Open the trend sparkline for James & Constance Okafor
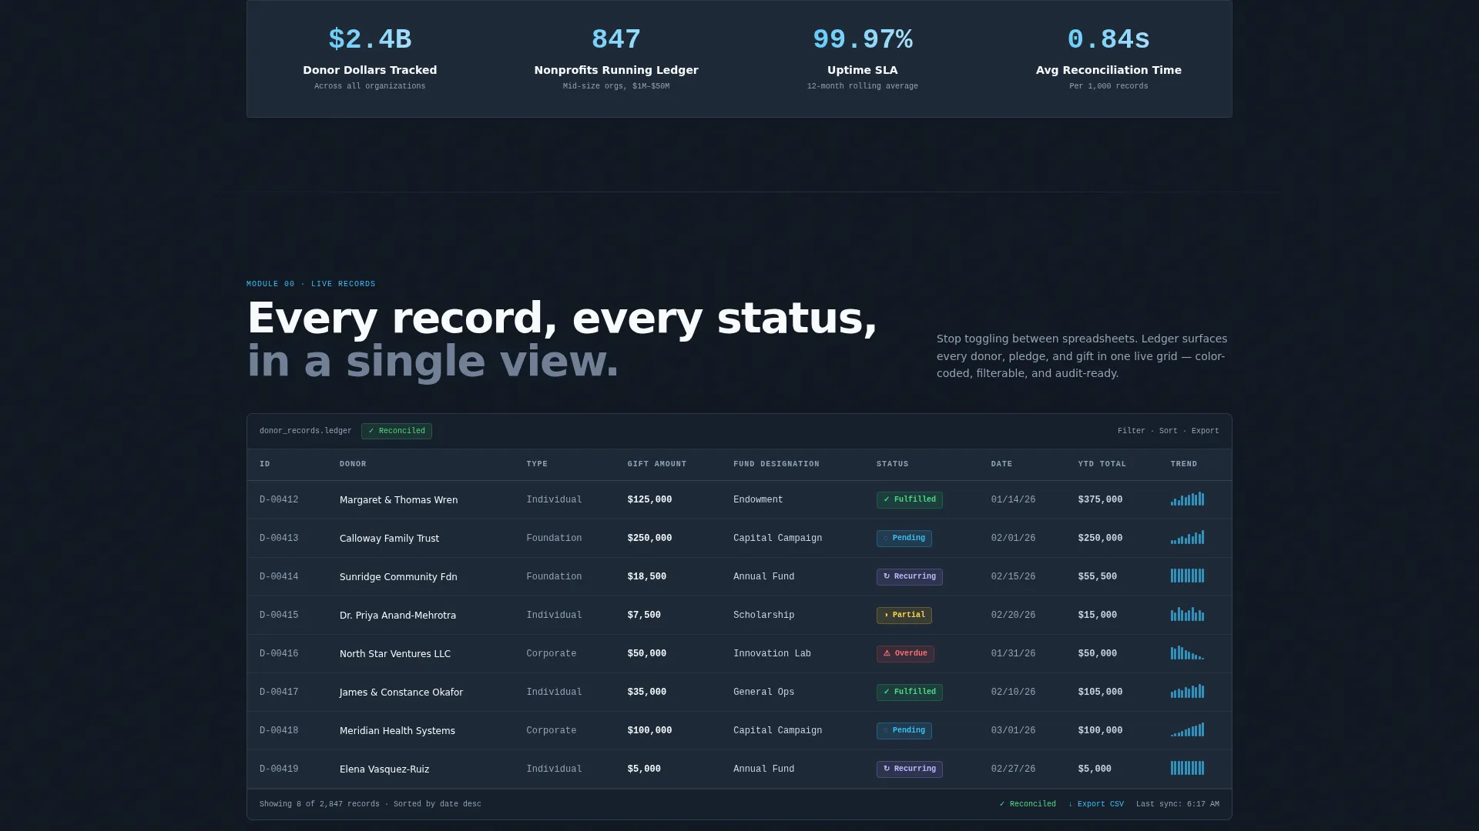Image resolution: width=1479 pixels, height=831 pixels. [1187, 691]
